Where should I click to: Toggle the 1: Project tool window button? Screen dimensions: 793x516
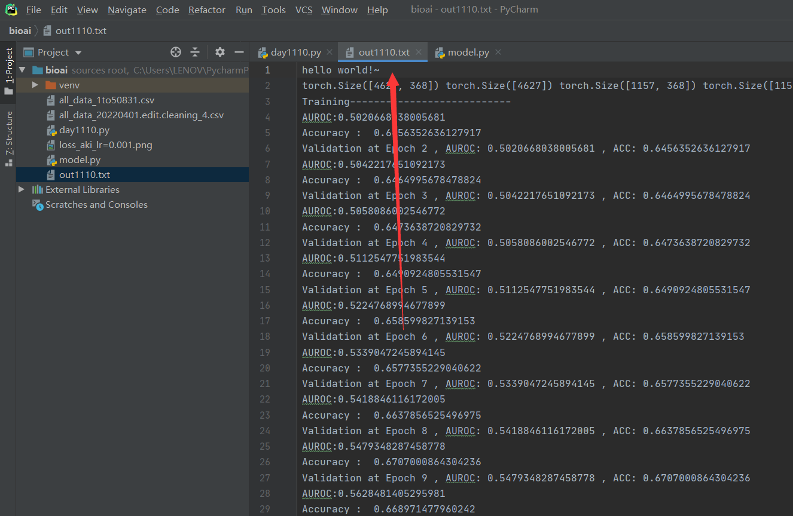point(8,65)
